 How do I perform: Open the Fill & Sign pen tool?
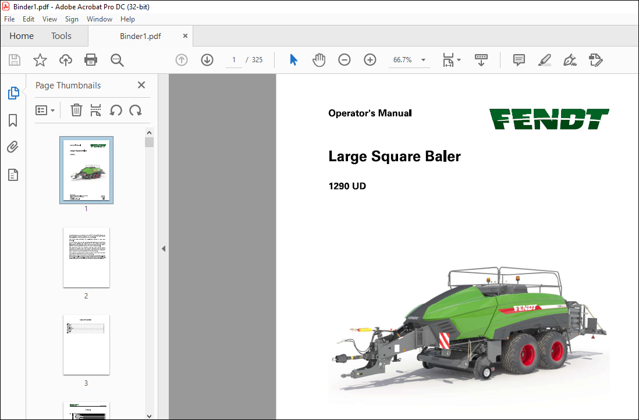[570, 60]
